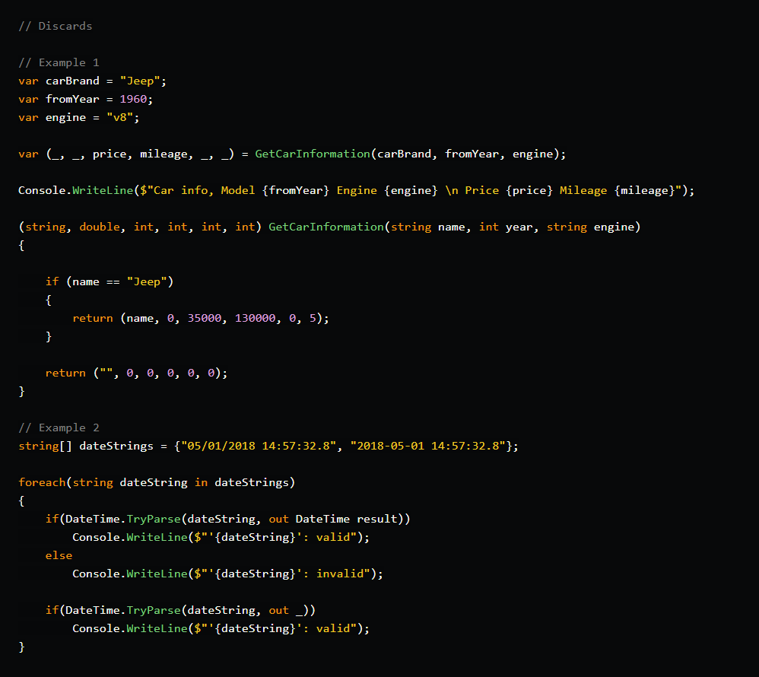
Task: Click the GetCarInformation call after the equals sign
Action: tap(313, 154)
